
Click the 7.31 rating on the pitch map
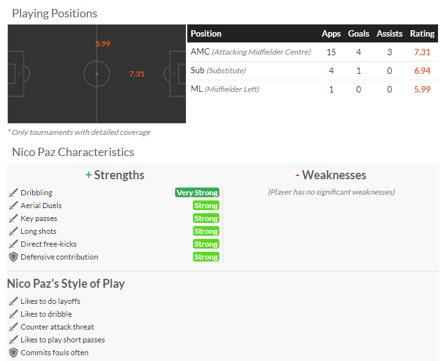click(x=137, y=74)
